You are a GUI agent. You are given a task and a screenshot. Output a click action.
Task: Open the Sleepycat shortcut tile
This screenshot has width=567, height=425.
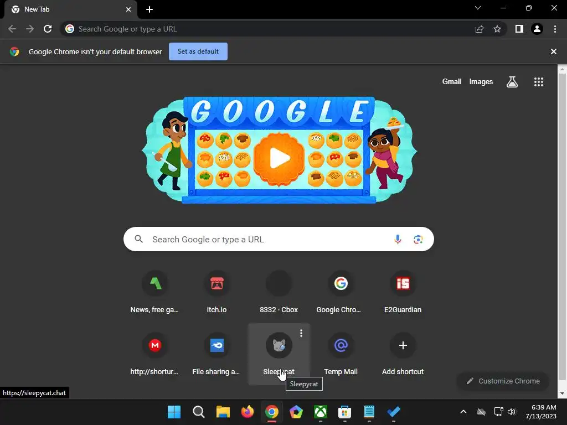pos(279,354)
